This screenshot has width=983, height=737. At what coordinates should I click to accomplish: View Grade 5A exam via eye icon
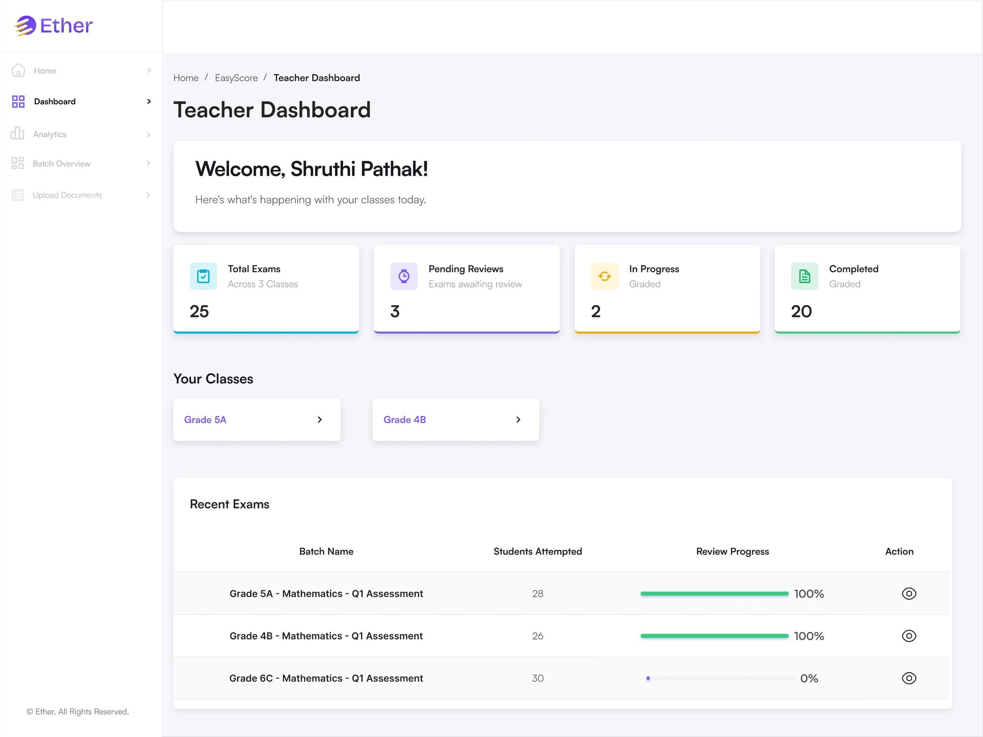(x=909, y=594)
